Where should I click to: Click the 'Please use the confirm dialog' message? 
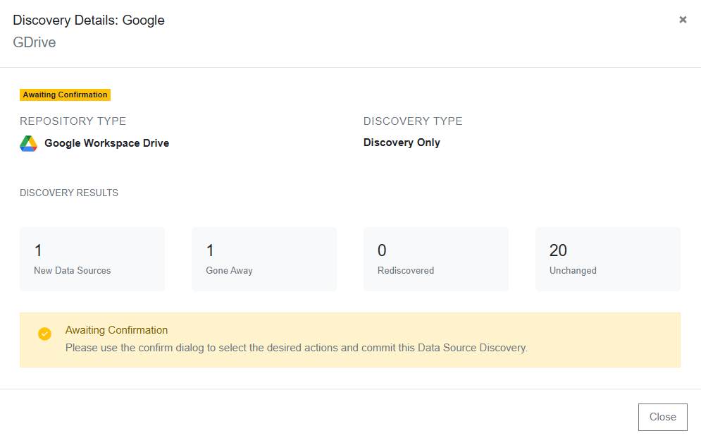[x=297, y=348]
